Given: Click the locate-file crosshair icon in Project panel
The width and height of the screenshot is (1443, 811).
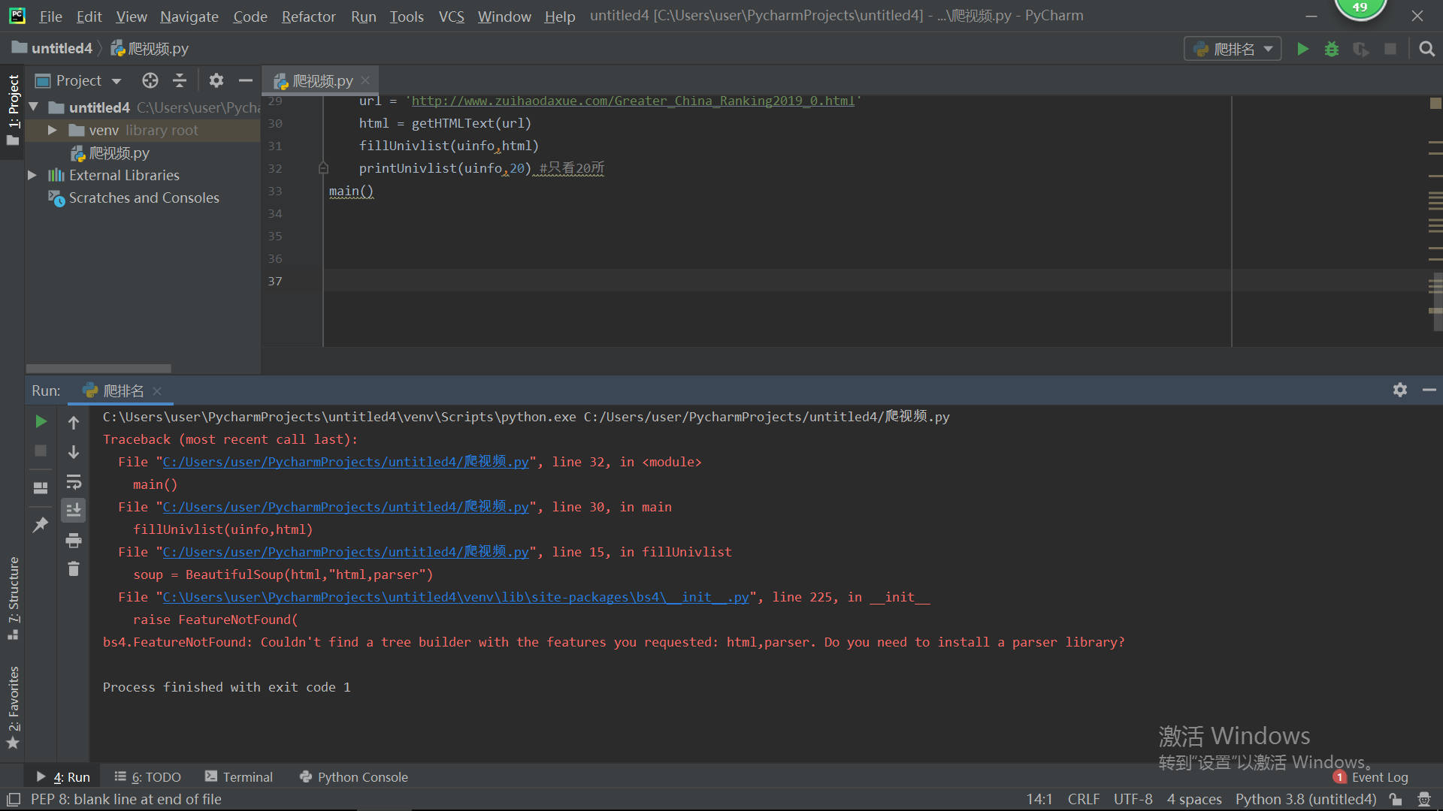Looking at the screenshot, I should coord(150,80).
